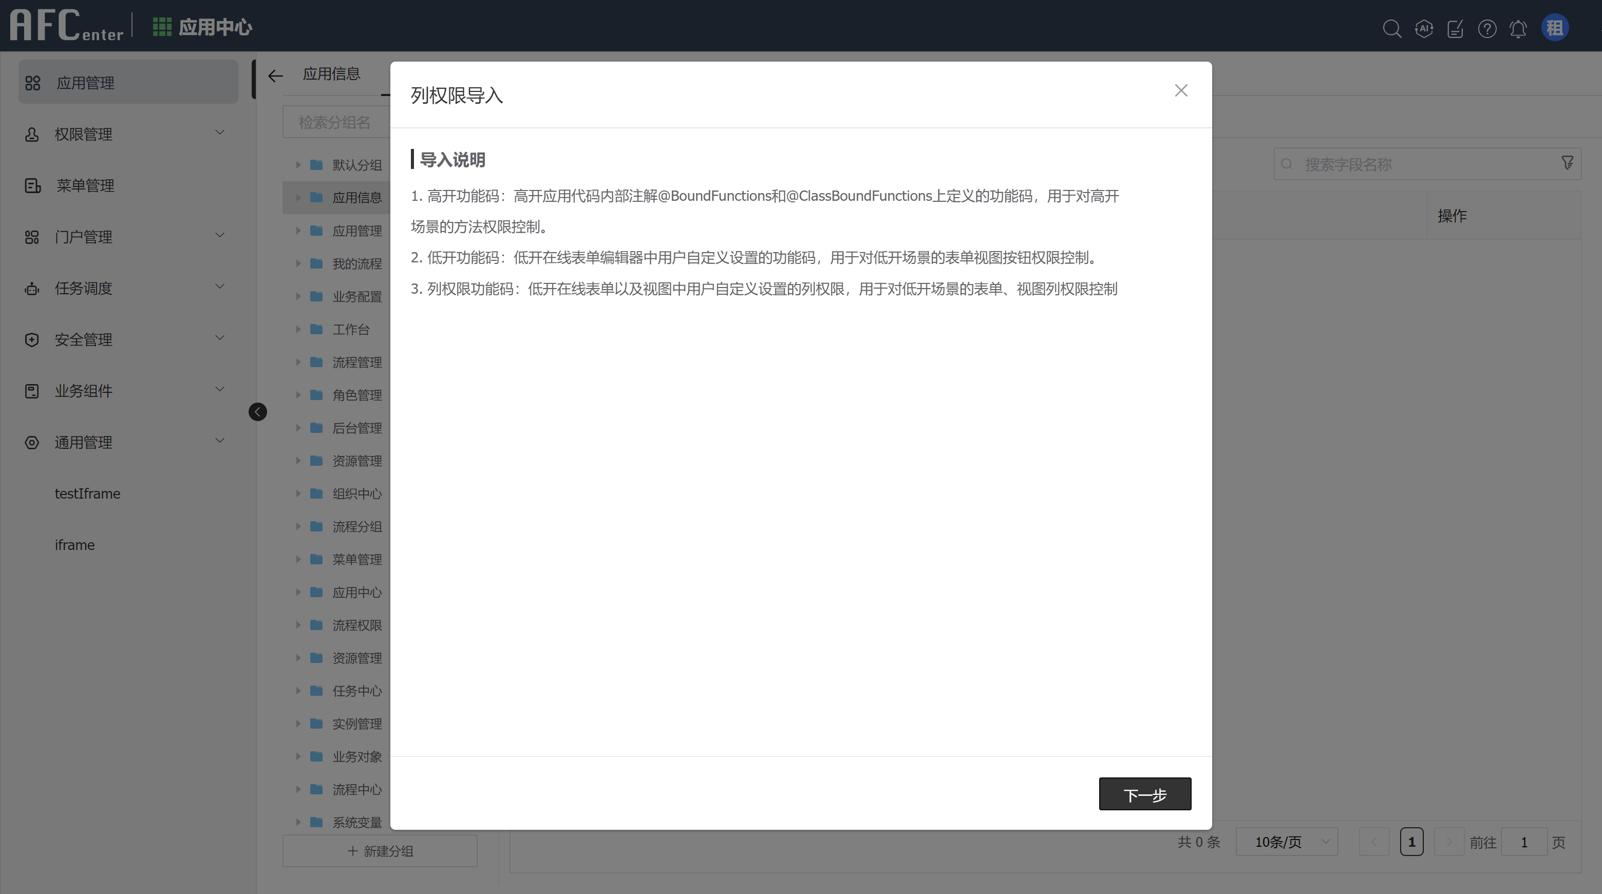Click the 租 tenant avatar
Screen dimensions: 1602x894
(x=1555, y=27)
